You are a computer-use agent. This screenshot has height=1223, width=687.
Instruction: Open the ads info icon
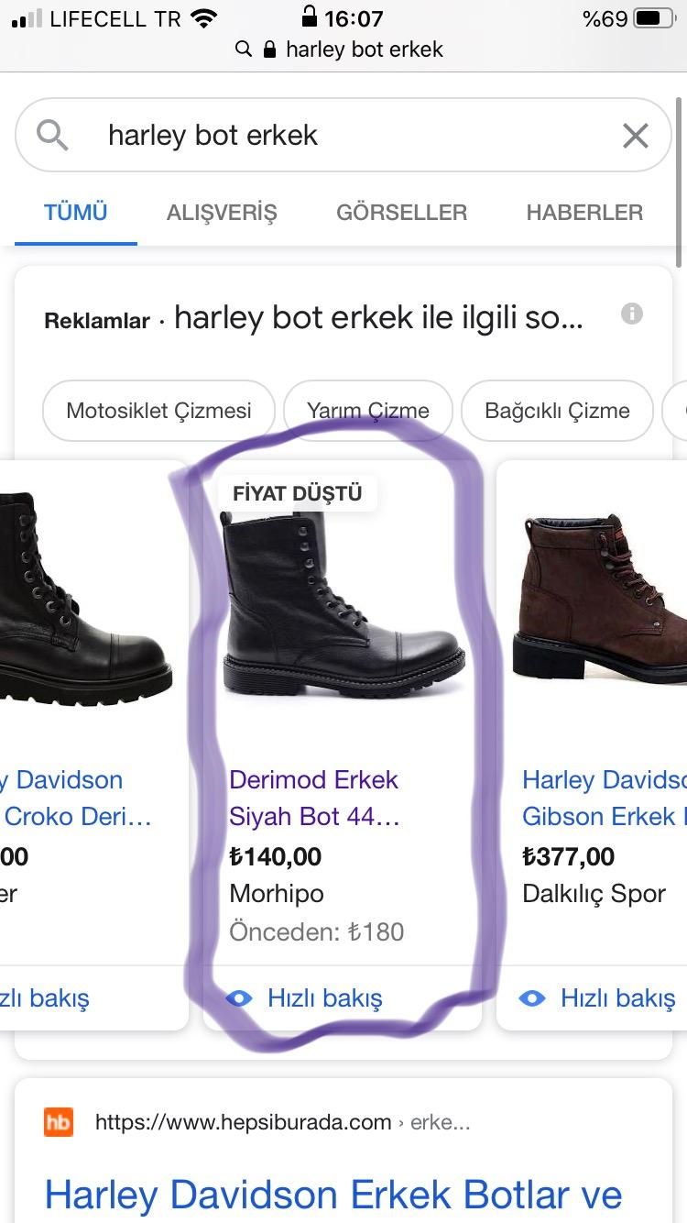tap(632, 314)
